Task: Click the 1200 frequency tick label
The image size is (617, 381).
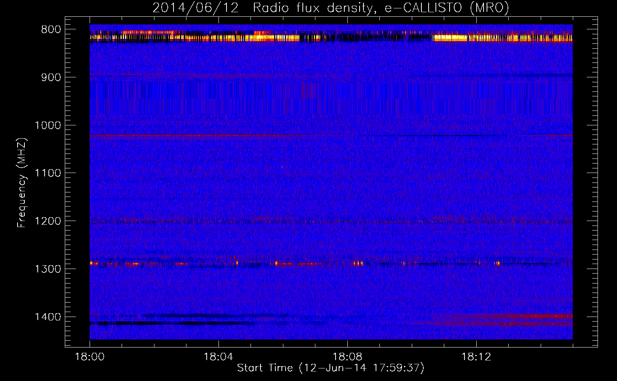Action: click(x=48, y=221)
